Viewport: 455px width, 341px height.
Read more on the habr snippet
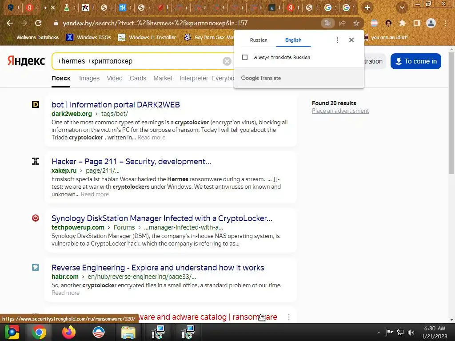[x=65, y=293]
